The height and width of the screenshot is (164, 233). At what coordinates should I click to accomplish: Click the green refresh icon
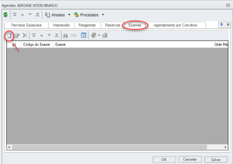coord(6,15)
